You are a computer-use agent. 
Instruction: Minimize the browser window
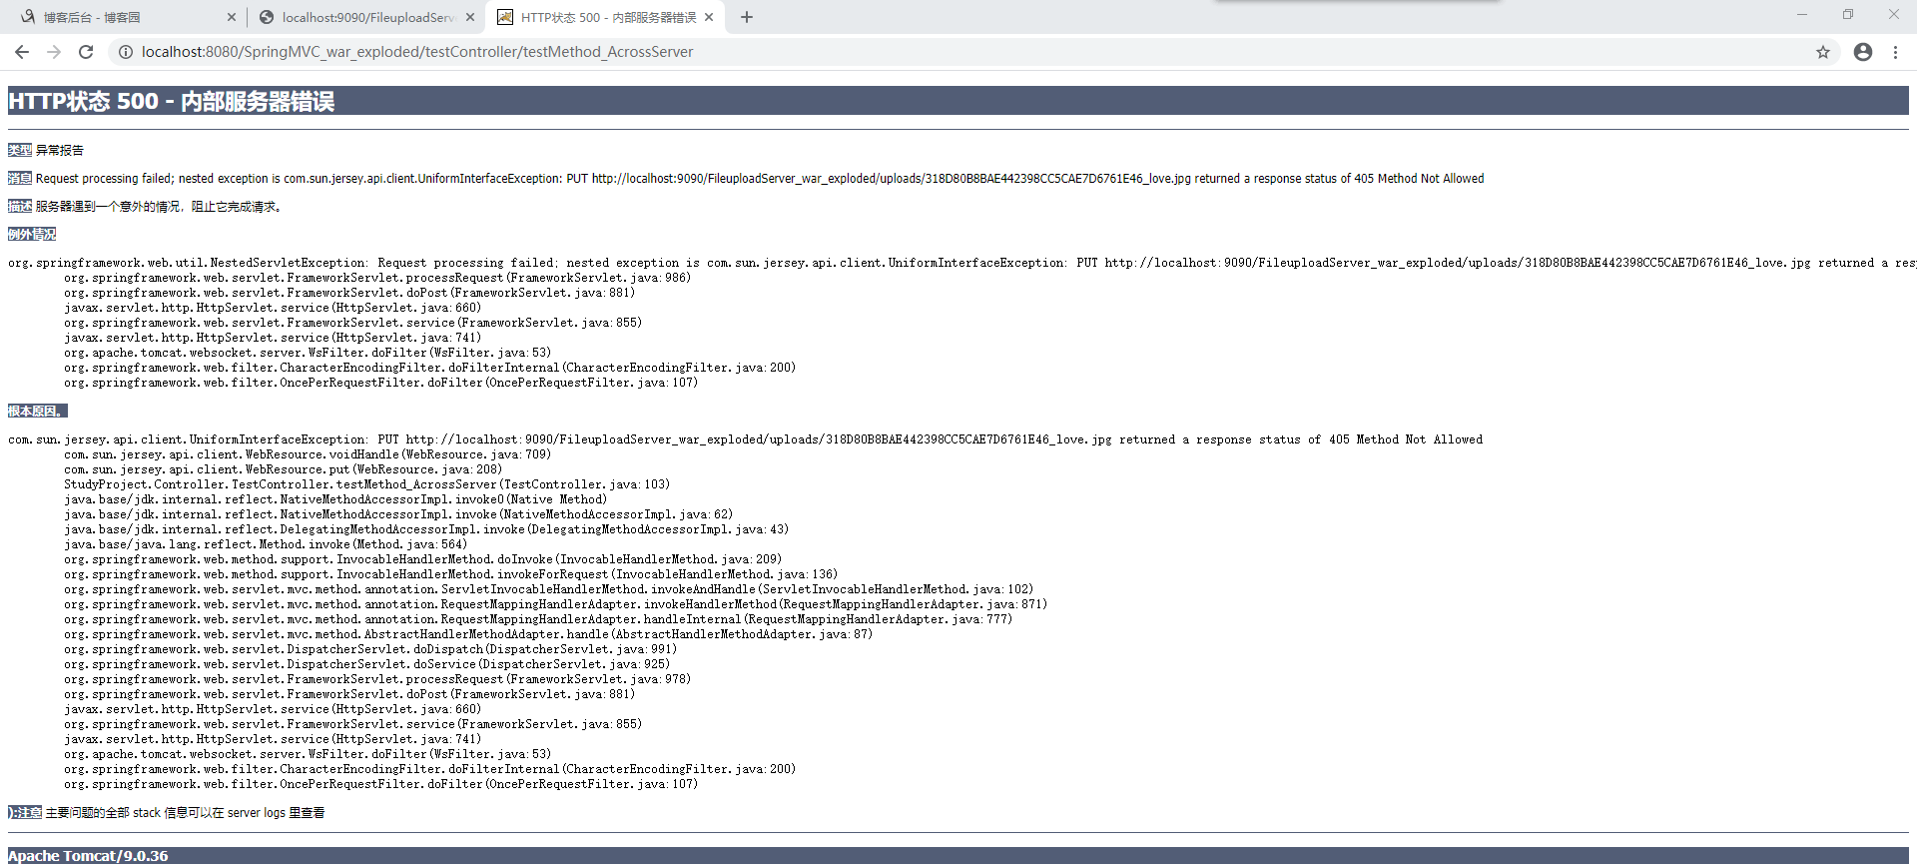coord(1802,14)
